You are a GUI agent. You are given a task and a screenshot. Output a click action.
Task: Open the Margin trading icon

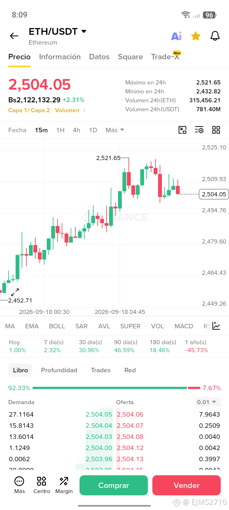(64, 485)
